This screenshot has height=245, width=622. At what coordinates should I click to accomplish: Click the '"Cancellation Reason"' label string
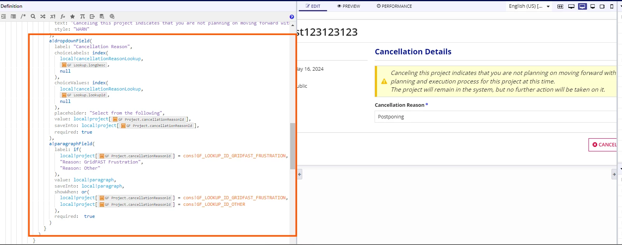point(102,47)
